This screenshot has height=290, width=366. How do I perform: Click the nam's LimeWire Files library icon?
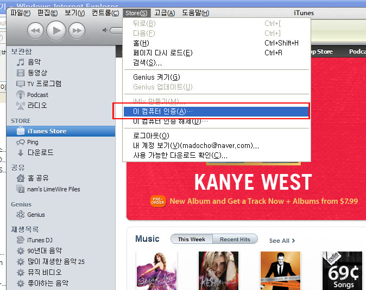point(21,189)
